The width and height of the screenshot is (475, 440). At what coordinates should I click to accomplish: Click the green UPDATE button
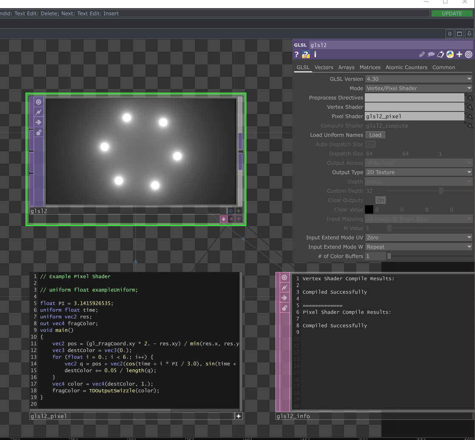(452, 14)
